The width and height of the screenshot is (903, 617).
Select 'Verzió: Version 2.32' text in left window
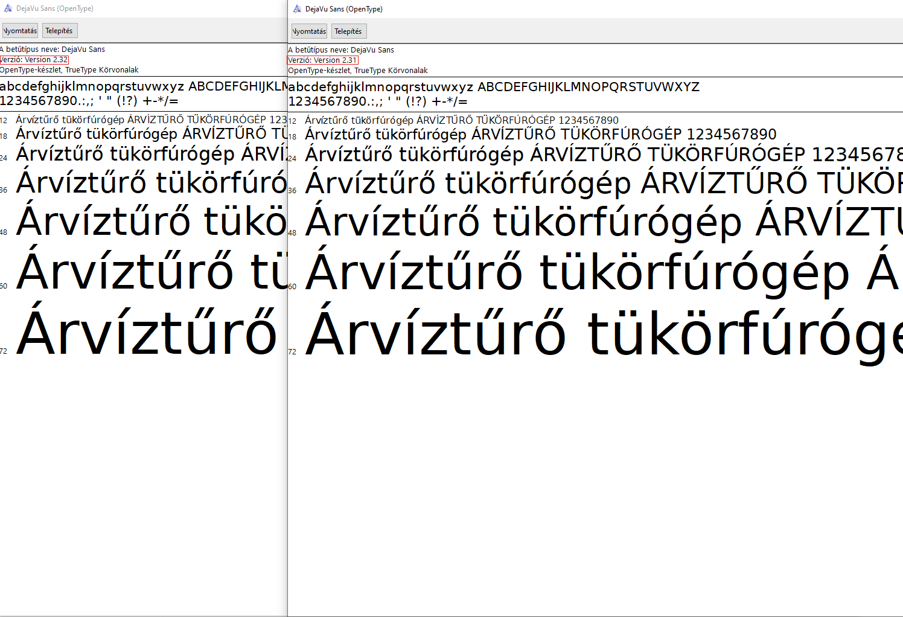[x=34, y=60]
